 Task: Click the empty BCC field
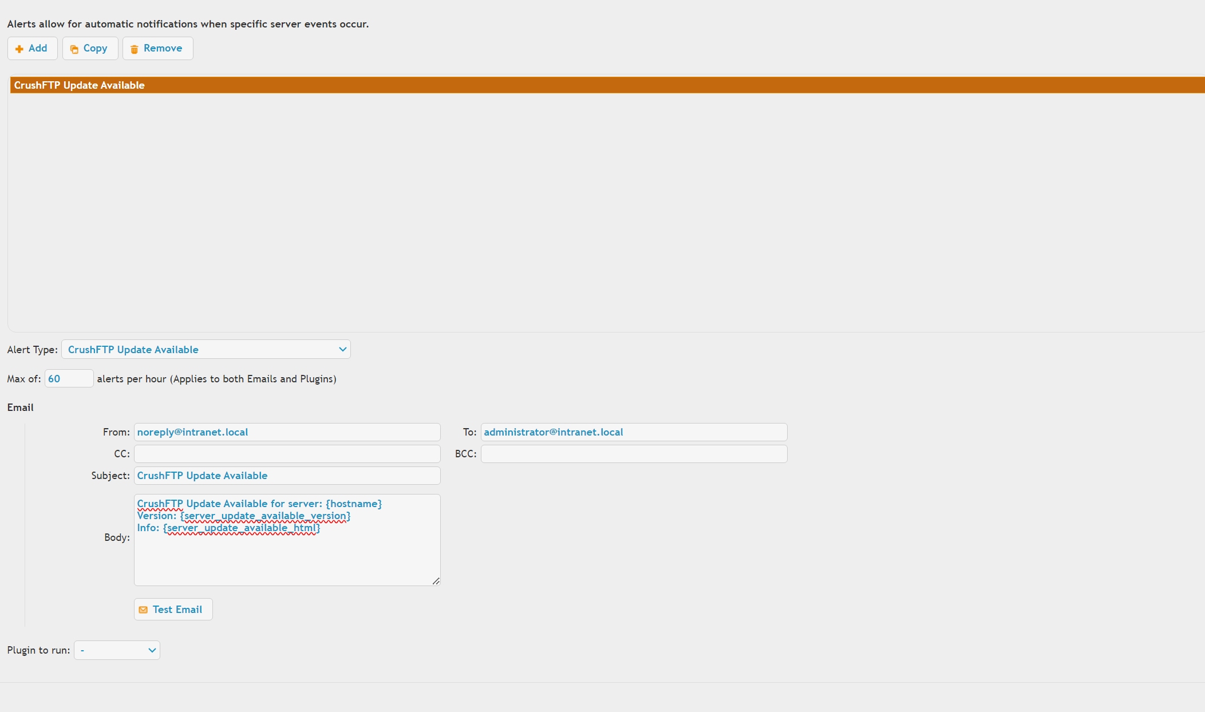point(634,454)
